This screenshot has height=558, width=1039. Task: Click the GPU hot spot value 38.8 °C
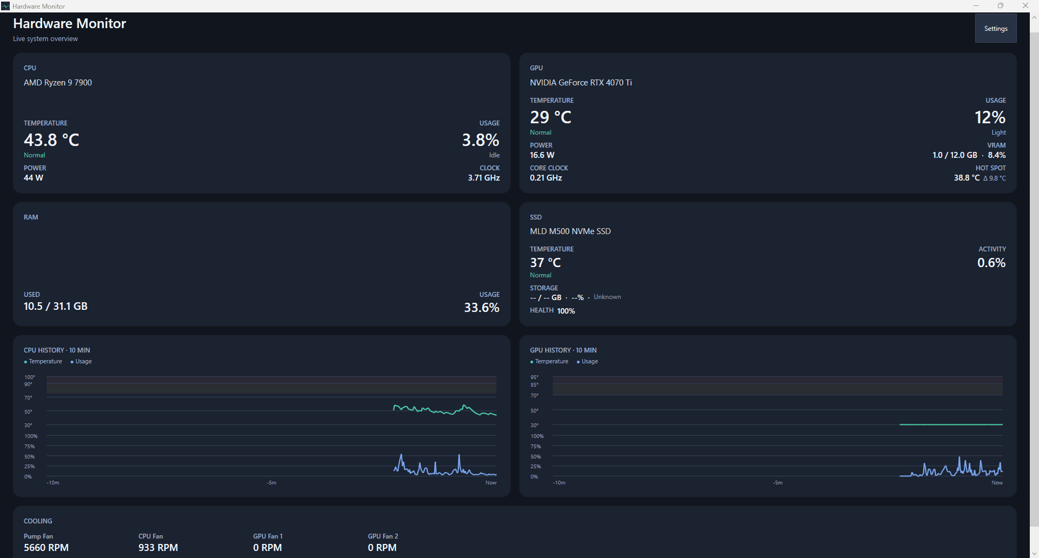(966, 178)
